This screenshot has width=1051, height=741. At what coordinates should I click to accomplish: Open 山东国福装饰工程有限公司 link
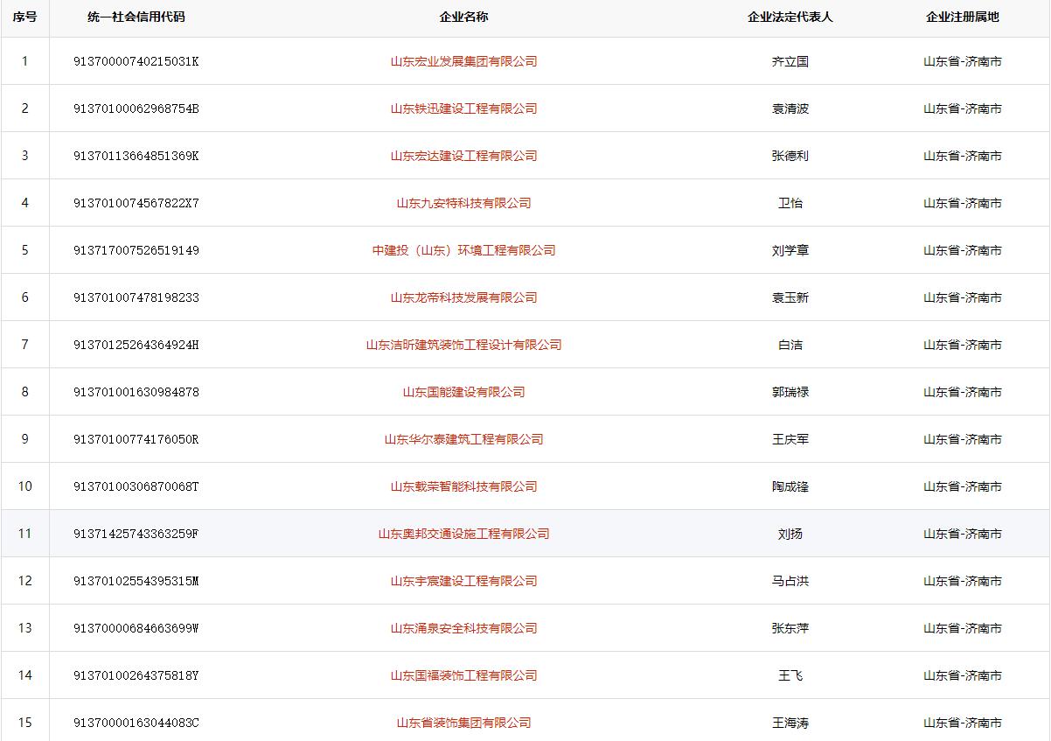[463, 675]
